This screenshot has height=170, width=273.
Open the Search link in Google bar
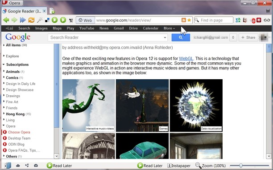tap(24, 28)
